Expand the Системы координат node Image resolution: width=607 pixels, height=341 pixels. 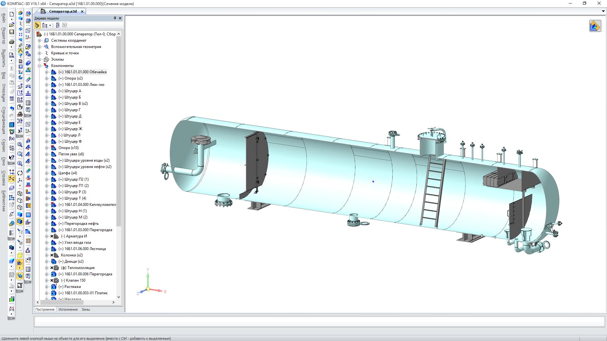tap(40, 40)
